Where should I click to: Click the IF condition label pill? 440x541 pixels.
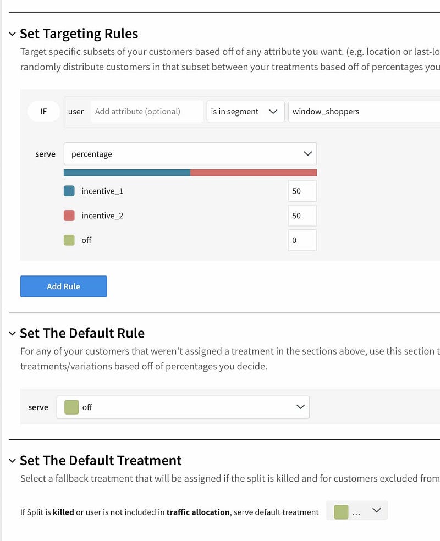coord(43,112)
